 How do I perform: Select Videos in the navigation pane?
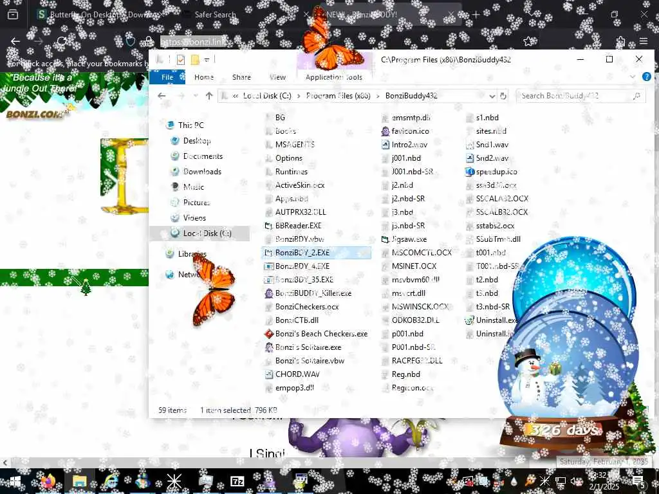tap(194, 217)
